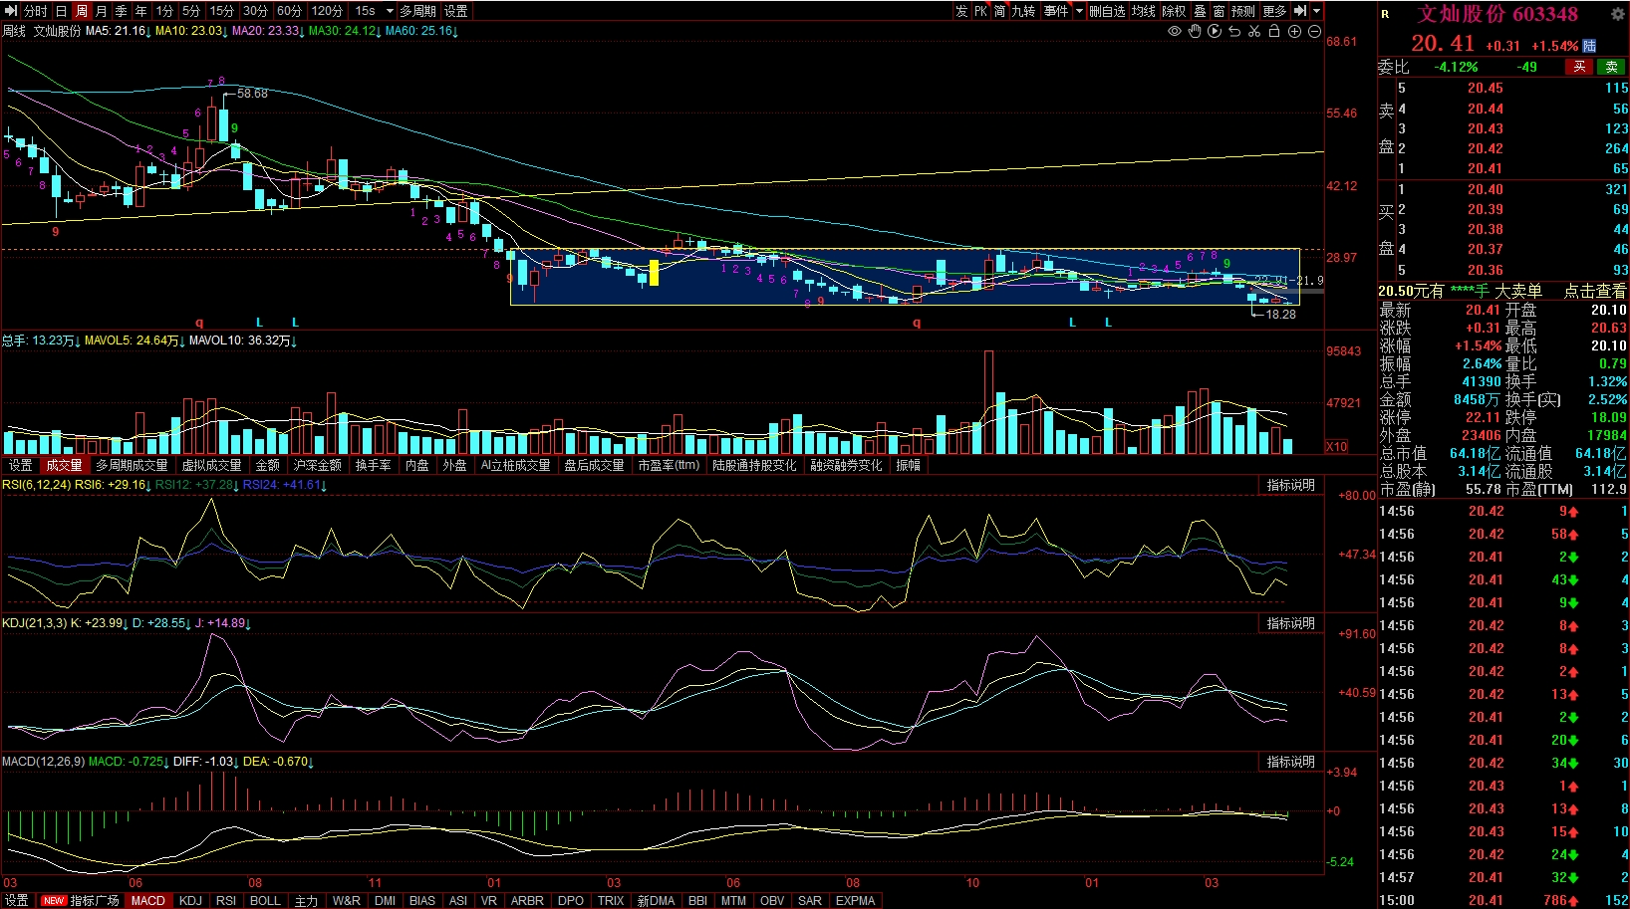Click 点击查看 large order link

(x=1595, y=291)
